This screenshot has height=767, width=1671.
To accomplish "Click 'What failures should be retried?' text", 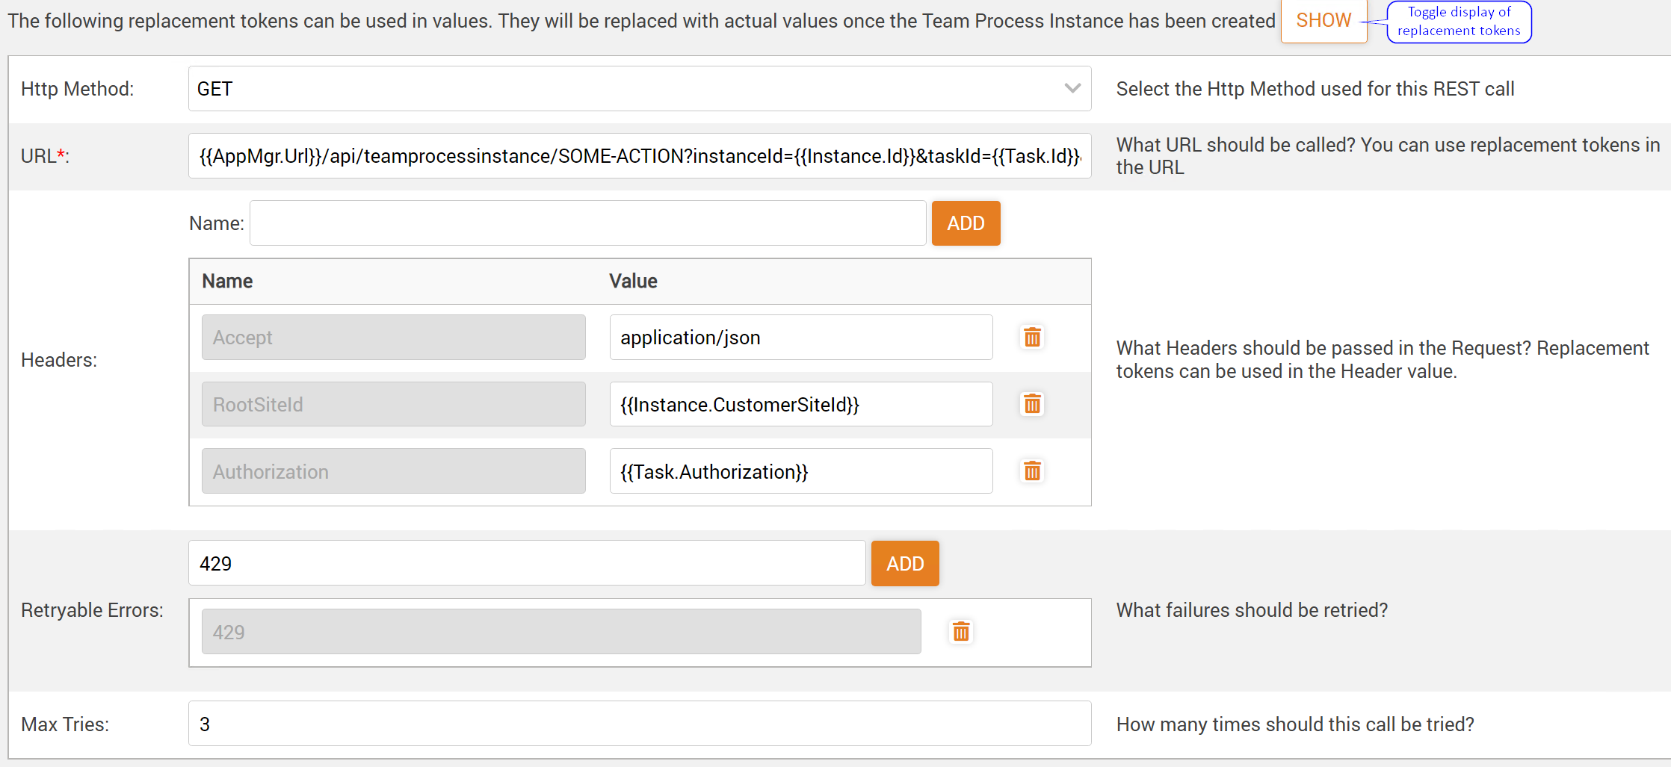I will pos(1252,610).
